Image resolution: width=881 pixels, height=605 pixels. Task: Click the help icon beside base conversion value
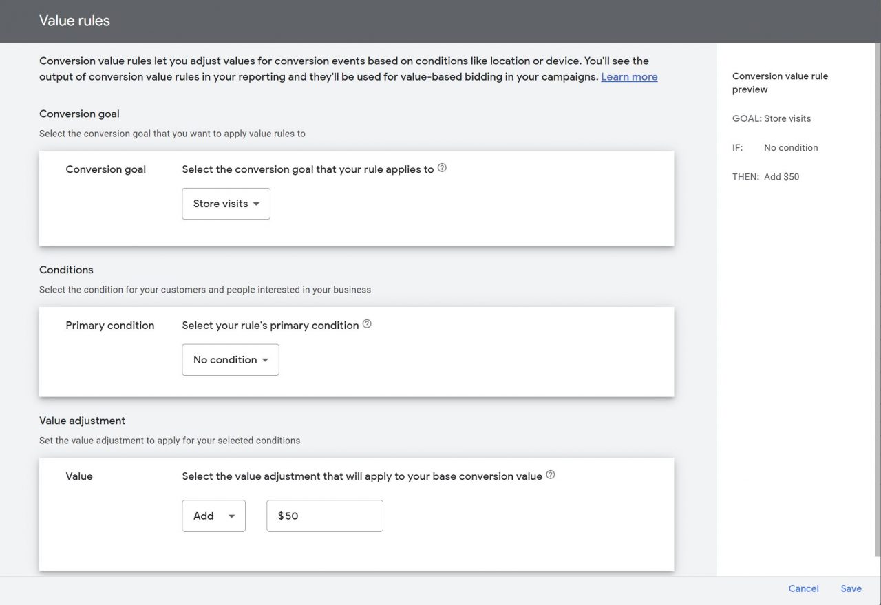pyautogui.click(x=551, y=475)
